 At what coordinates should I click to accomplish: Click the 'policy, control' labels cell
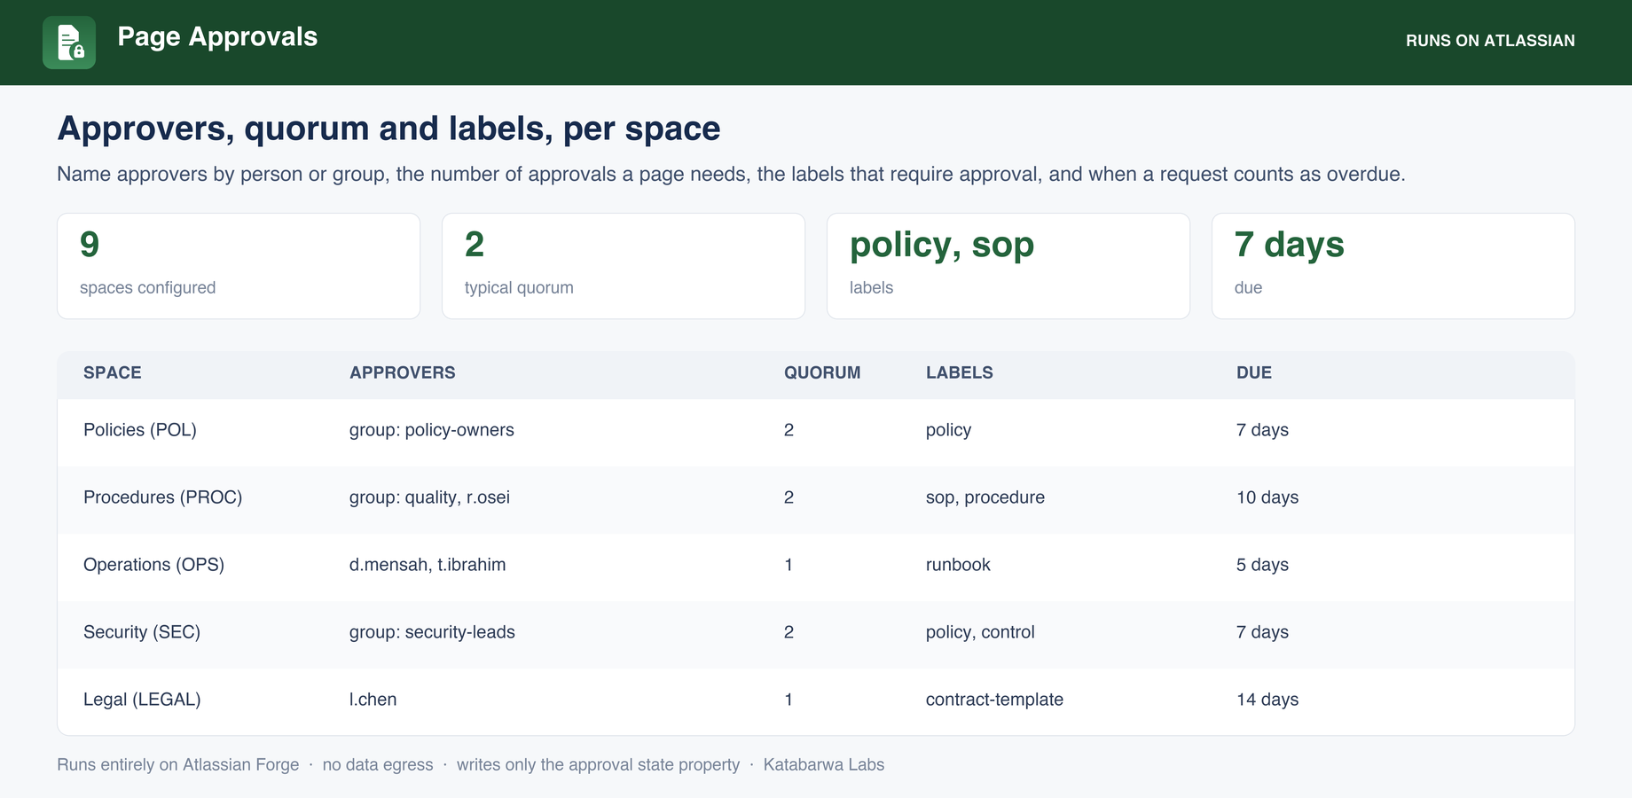[980, 632]
